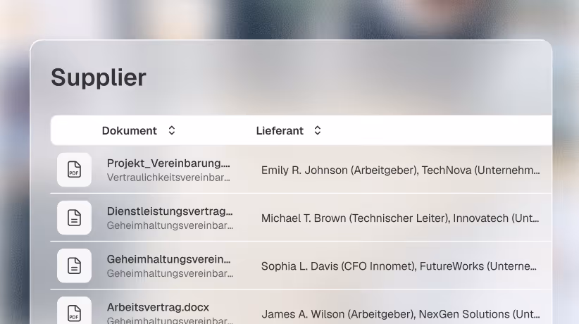The height and width of the screenshot is (324, 579).
Task: Select the James A. Wilson supplier cell
Action: click(x=401, y=314)
